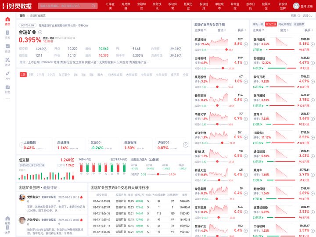Sort sector list by 换手
Viewport: 316px width, 237px height.
coord(309,30)
